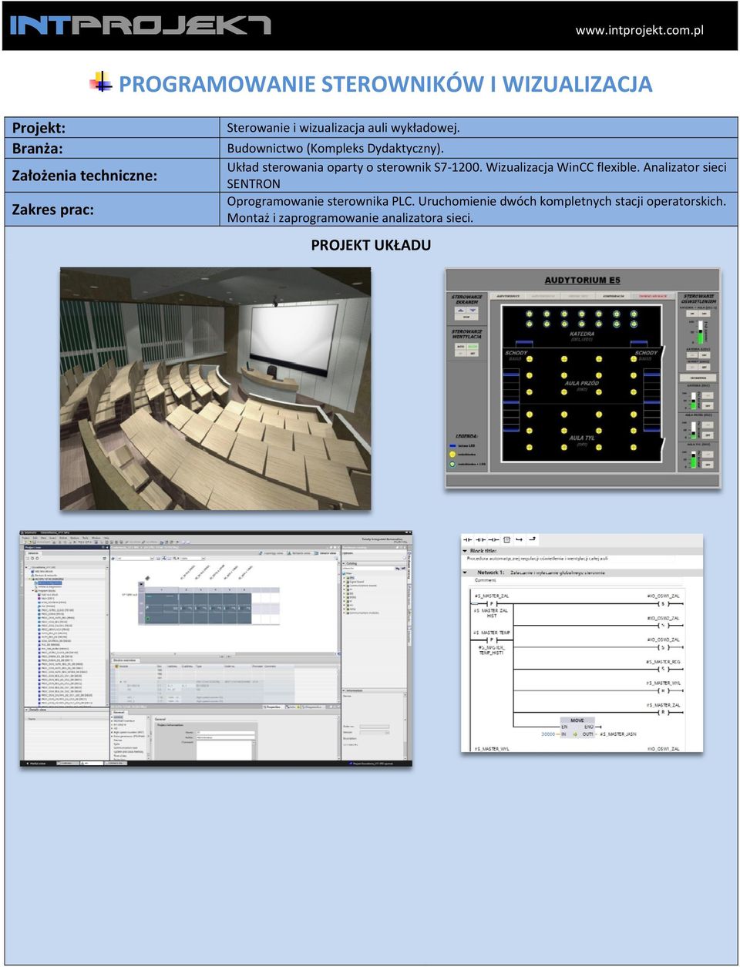Select the normally open contact icon in ladder toolbar

[467, 540]
